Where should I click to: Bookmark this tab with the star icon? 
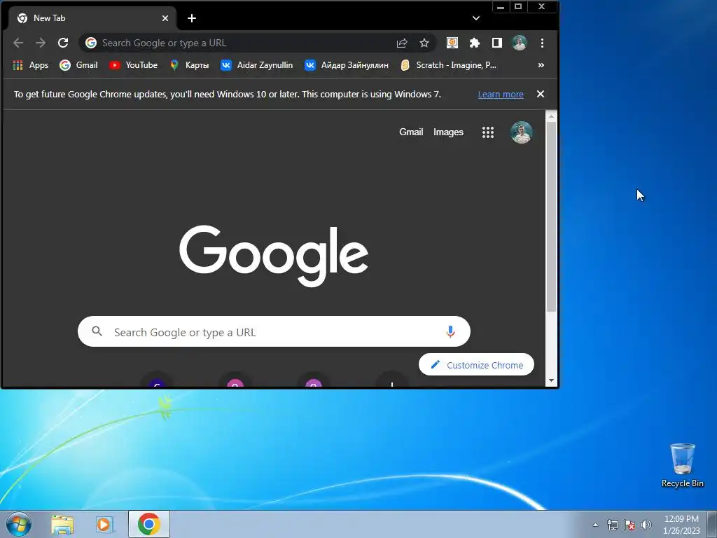pos(424,43)
